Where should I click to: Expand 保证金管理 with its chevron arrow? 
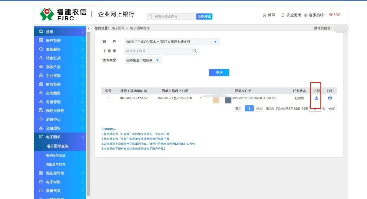pyautogui.click(x=83, y=173)
